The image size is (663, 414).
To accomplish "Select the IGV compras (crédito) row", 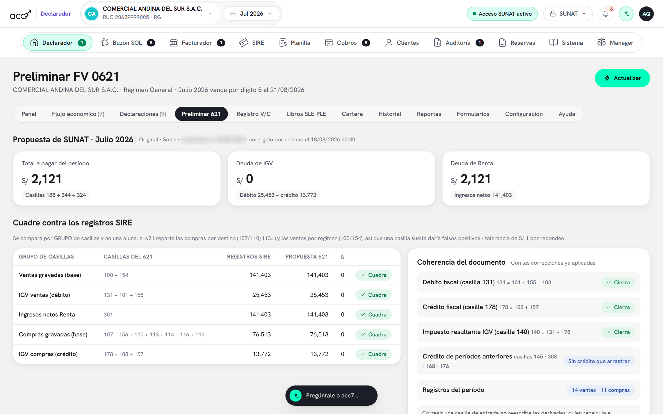I will click(x=207, y=354).
